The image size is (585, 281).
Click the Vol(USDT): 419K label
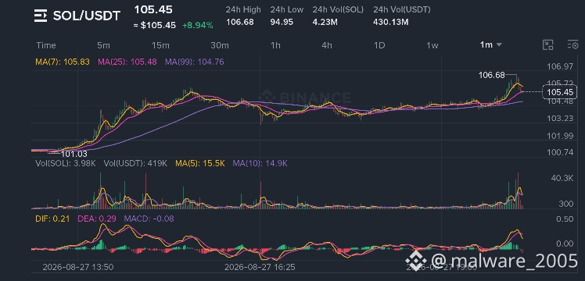pyautogui.click(x=135, y=163)
